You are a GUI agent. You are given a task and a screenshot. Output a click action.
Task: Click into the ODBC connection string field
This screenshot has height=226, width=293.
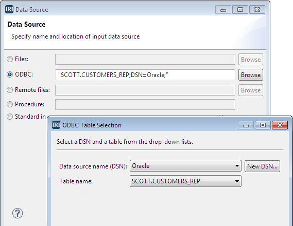coord(145,74)
